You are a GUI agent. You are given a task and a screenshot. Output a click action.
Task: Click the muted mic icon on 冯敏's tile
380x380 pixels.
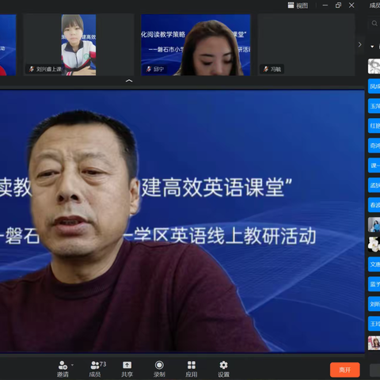click(x=266, y=69)
